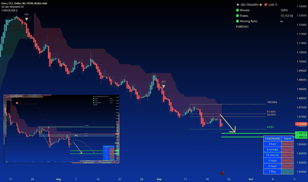
Task: Select the Sell label near early September
Action: coord(164,82)
